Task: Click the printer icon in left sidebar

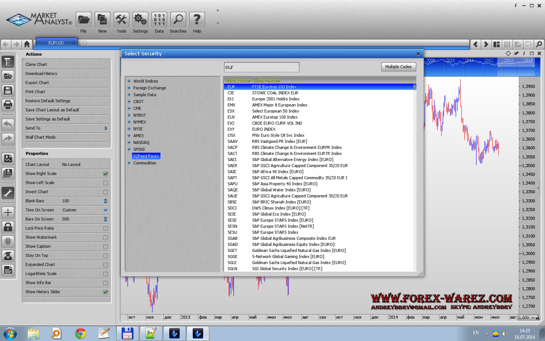Action: (8, 105)
